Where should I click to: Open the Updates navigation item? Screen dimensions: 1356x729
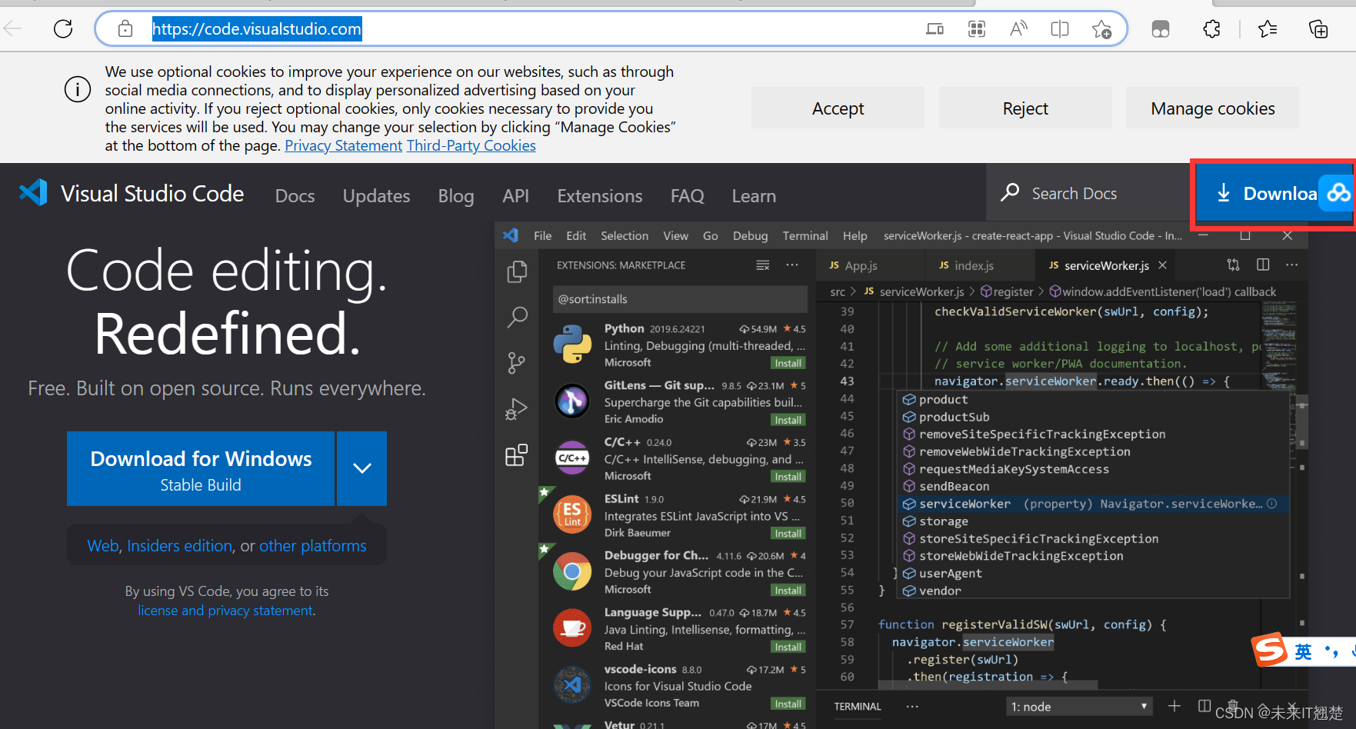click(x=377, y=196)
